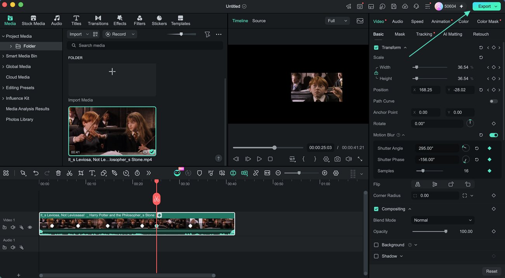Click the flip horizontal icon
The height and width of the screenshot is (278, 505).
[x=418, y=184]
